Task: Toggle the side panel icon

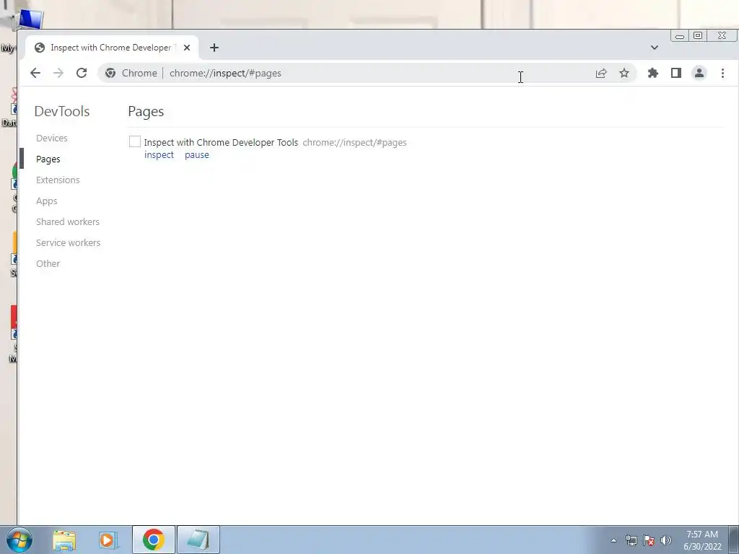Action: [x=675, y=73]
